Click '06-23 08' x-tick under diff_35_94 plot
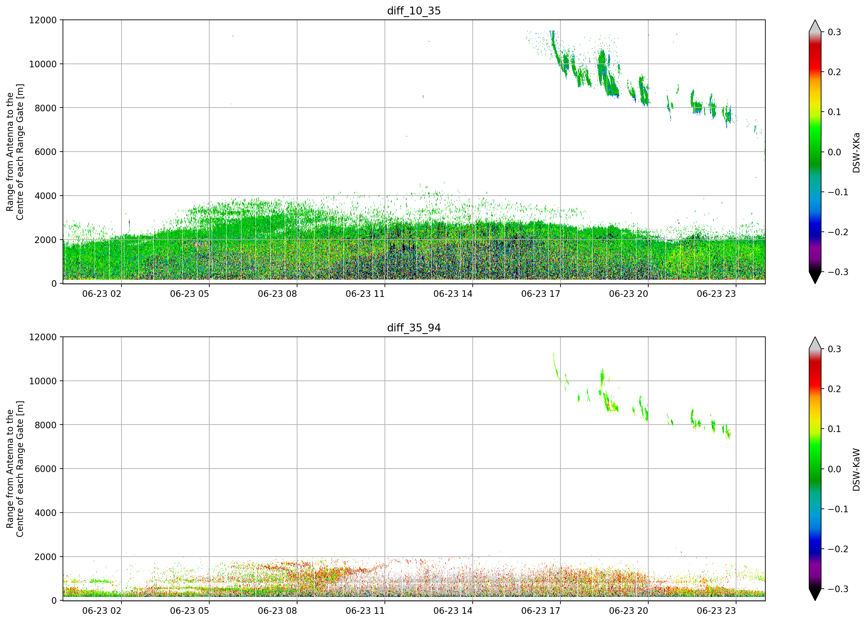The height and width of the screenshot is (622, 867). click(x=278, y=611)
